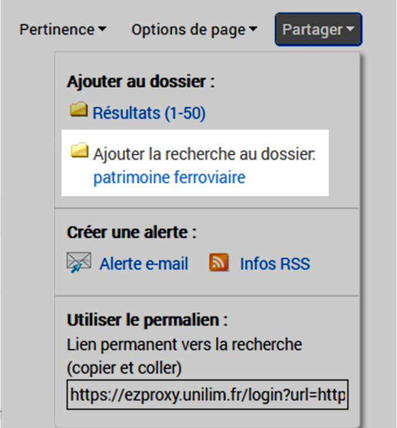Click the white caret on Partager button
This screenshot has width=397, height=428.
pos(350,30)
